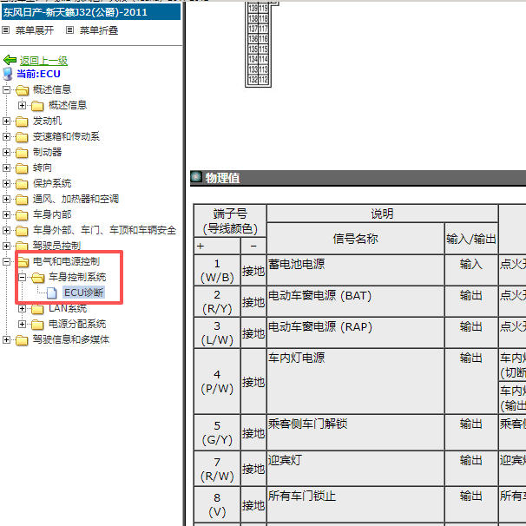Open the 发动机 folder icon
This screenshot has height=526, width=526.
(x=22, y=122)
